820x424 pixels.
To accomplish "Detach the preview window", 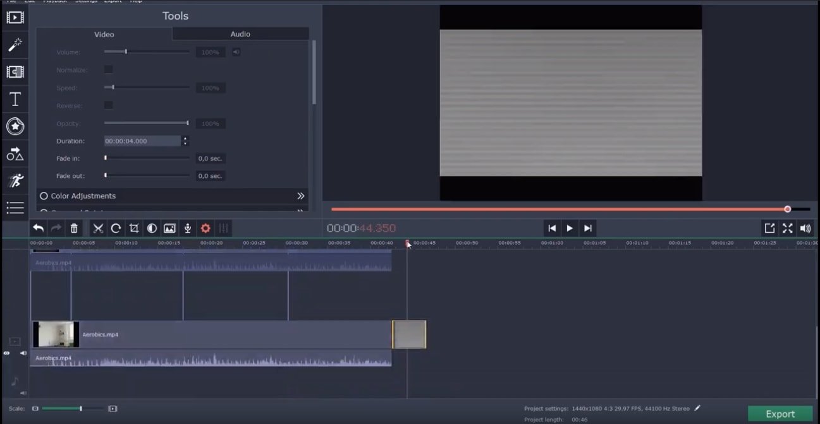I will (769, 228).
